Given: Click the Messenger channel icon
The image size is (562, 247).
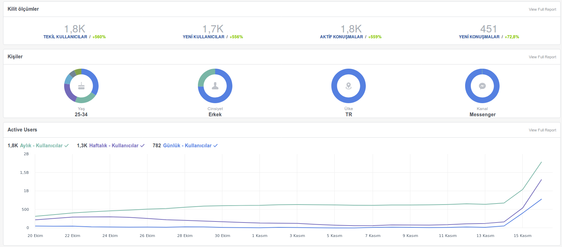Looking at the screenshot, I should (482, 86).
